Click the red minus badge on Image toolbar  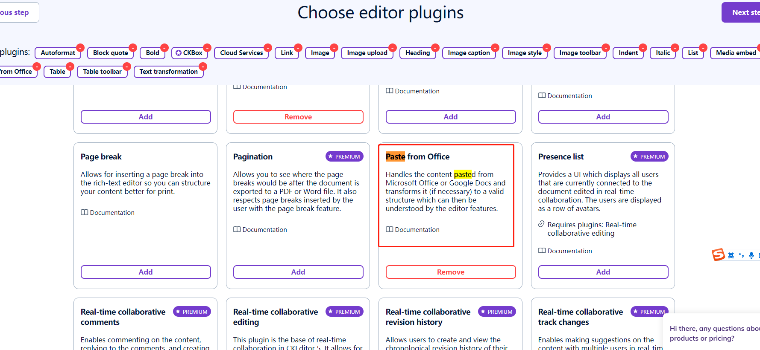(606, 48)
